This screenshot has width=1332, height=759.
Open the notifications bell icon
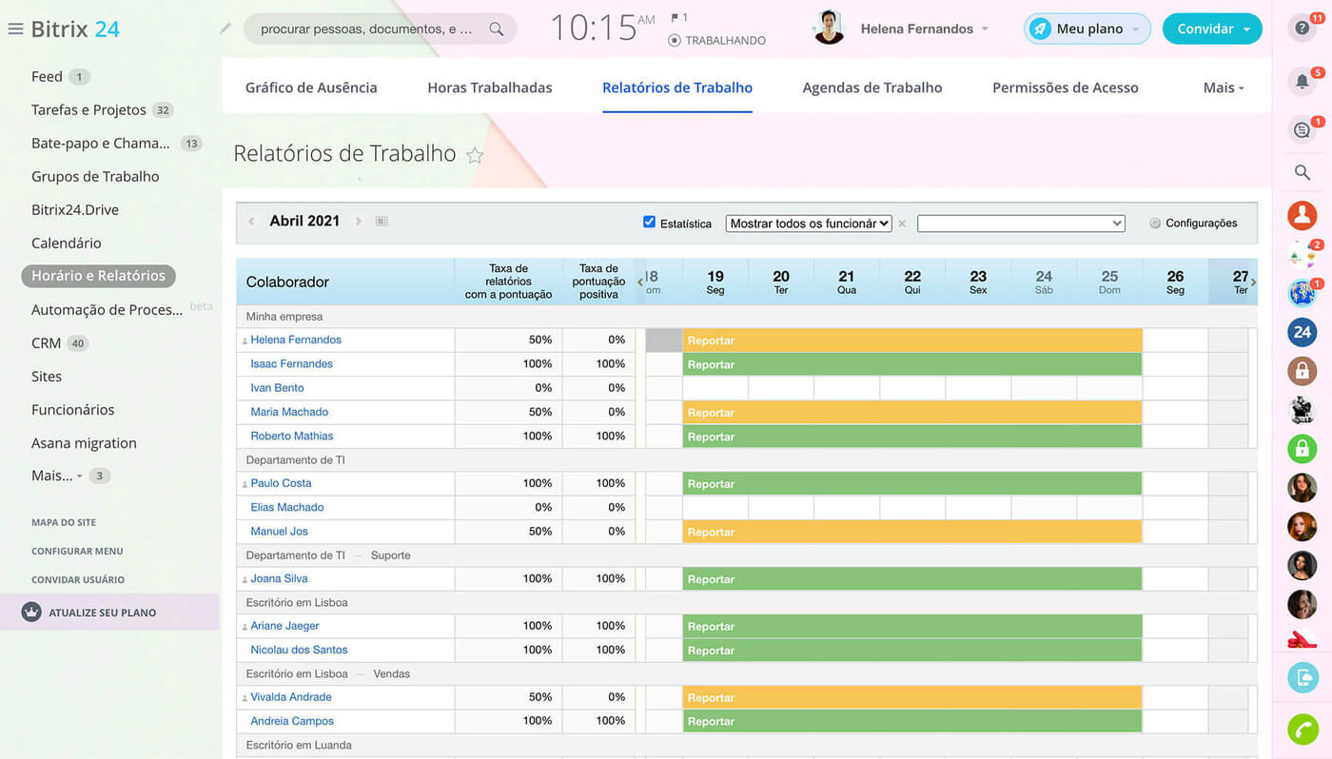[x=1302, y=81]
